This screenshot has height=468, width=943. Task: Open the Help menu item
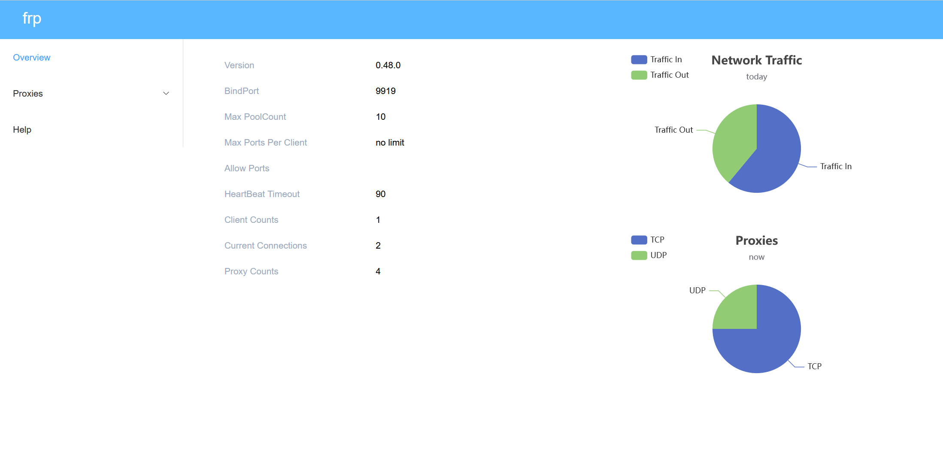pos(22,130)
